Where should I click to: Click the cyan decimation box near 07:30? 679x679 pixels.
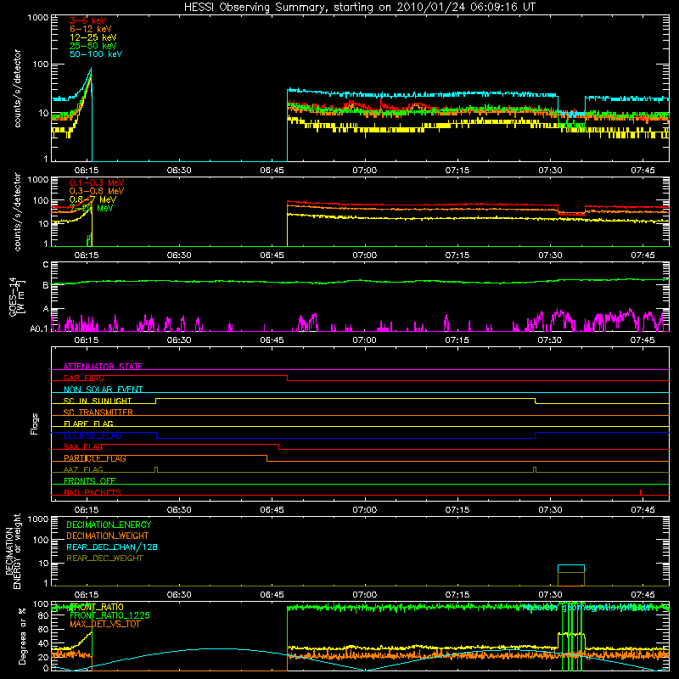click(x=570, y=569)
